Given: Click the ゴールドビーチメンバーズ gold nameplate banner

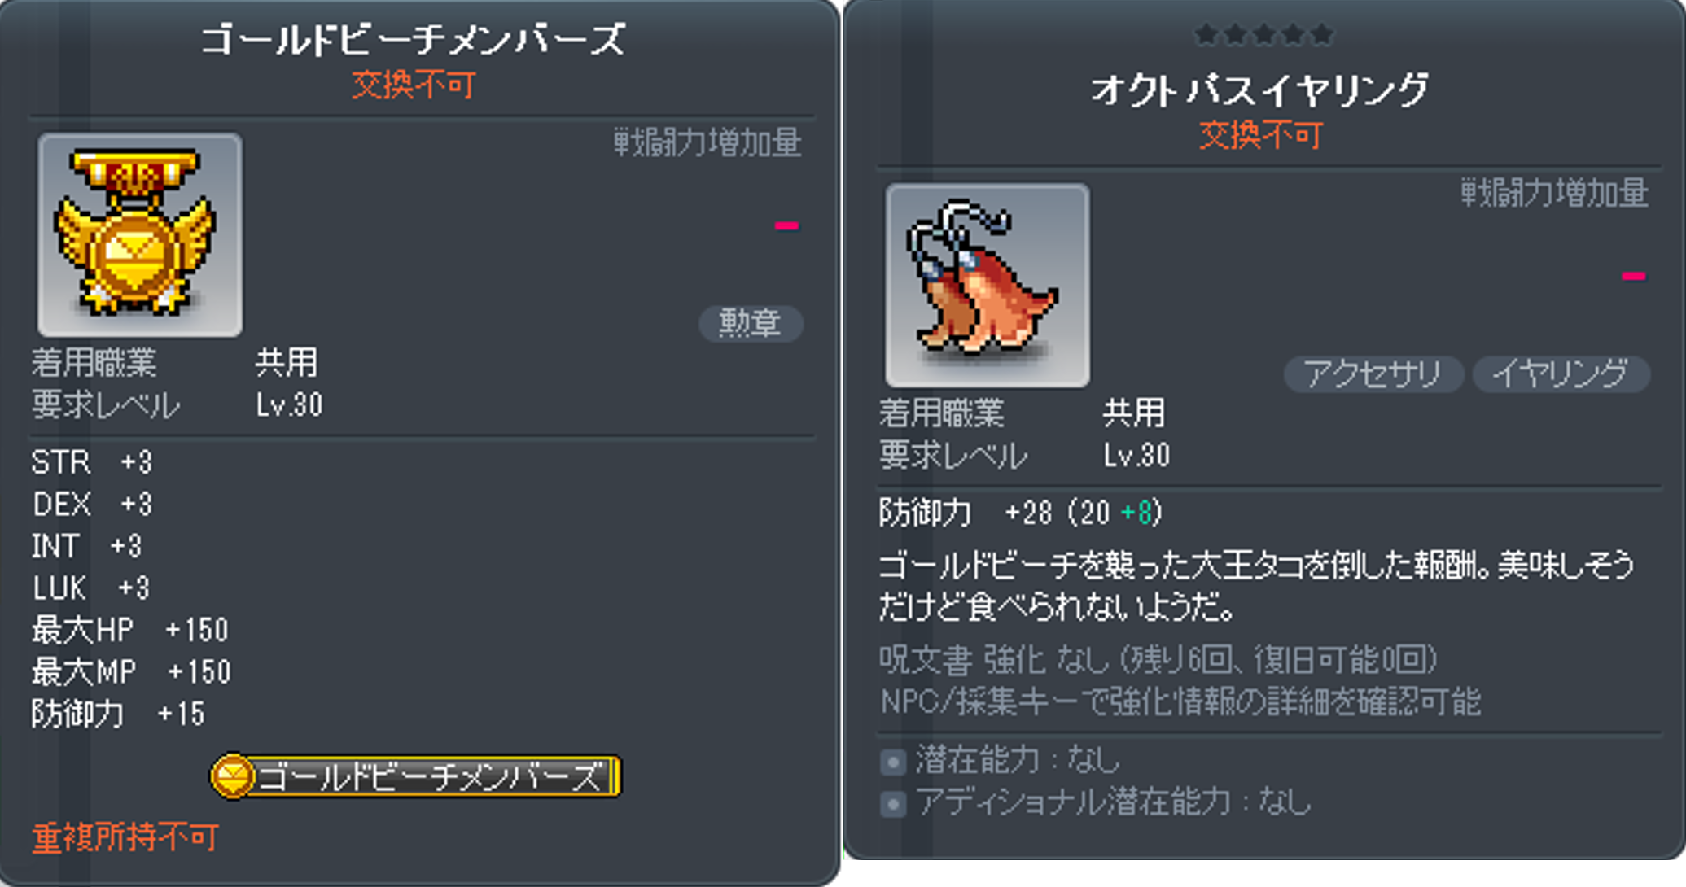Looking at the screenshot, I should coord(416,776).
